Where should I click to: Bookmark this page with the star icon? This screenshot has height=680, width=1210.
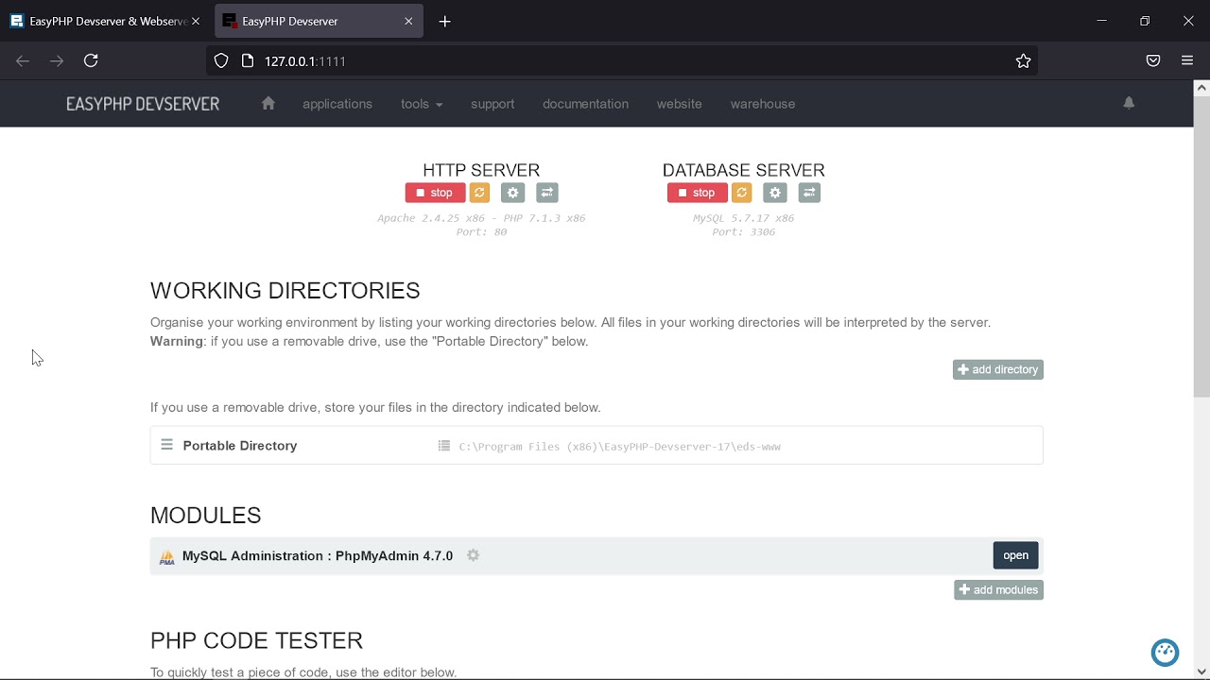click(x=1024, y=61)
